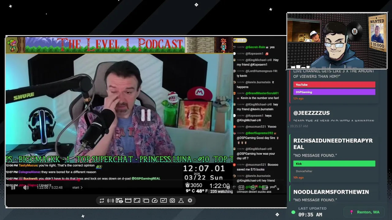The image size is (392, 220).
Task: Click the 1:22:00 / 5:22:48 time display
Action: 50,188
